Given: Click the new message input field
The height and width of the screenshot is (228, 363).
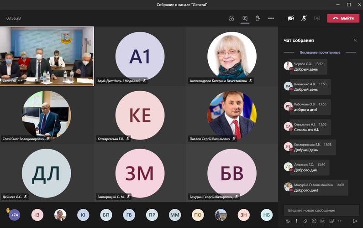Looking at the screenshot, I should (321, 210).
